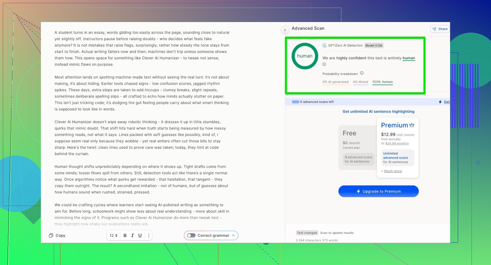Click info icon beside Probability breakdown
Image resolution: width=491 pixels, height=265 pixels.
(x=362, y=73)
